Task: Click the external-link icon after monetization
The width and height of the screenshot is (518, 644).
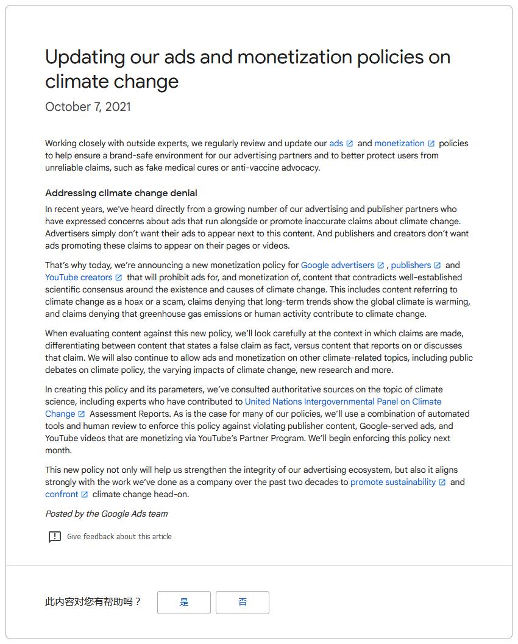Action: click(x=431, y=144)
